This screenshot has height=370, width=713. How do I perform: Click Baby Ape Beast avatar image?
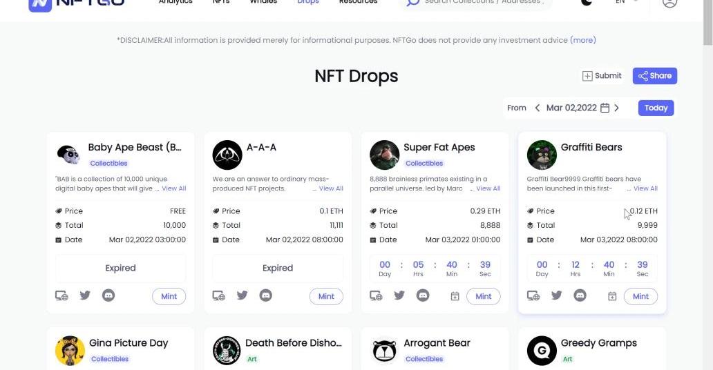[68, 155]
